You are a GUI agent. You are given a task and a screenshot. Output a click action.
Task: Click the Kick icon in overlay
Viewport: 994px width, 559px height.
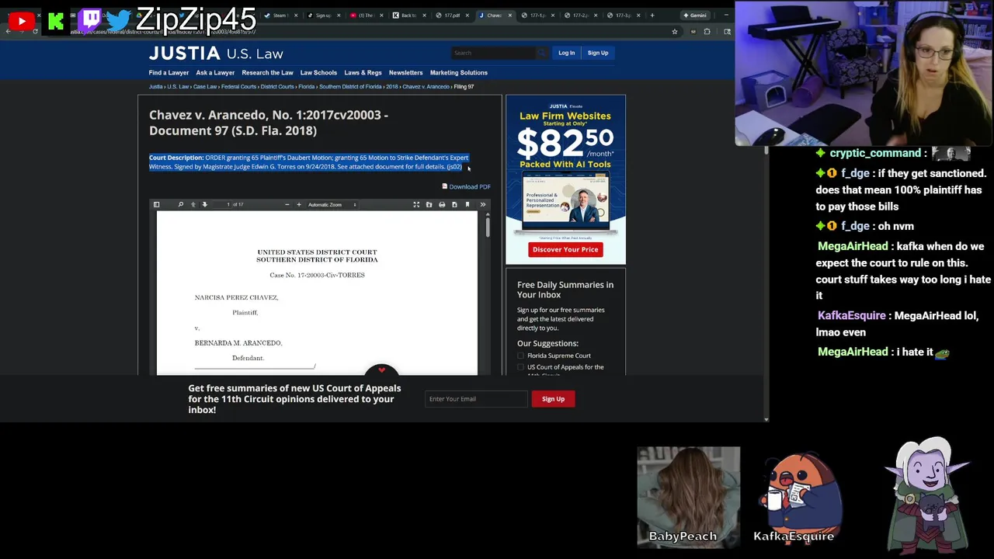56,21
